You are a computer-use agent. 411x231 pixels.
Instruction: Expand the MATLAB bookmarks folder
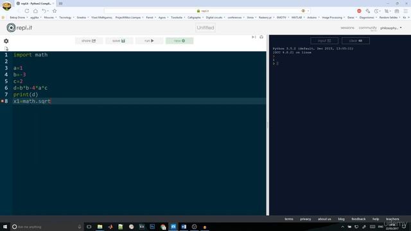(298, 17)
